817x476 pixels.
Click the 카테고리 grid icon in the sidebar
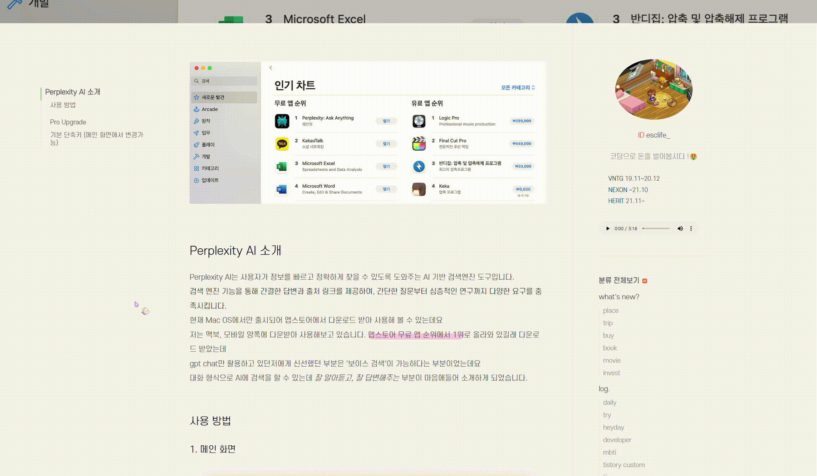point(196,168)
